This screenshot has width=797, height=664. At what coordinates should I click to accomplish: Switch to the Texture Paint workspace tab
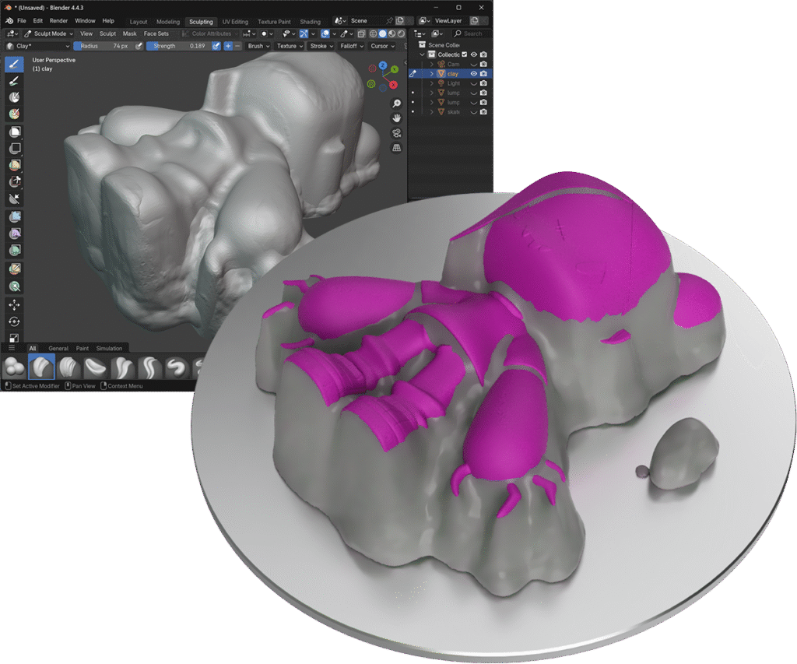coord(274,22)
